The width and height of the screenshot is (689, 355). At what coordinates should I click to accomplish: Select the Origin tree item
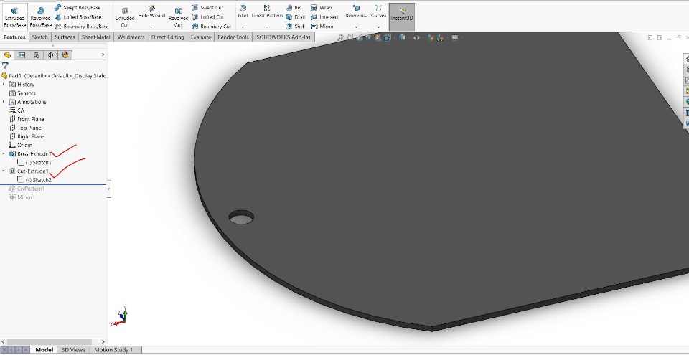[x=21, y=145]
